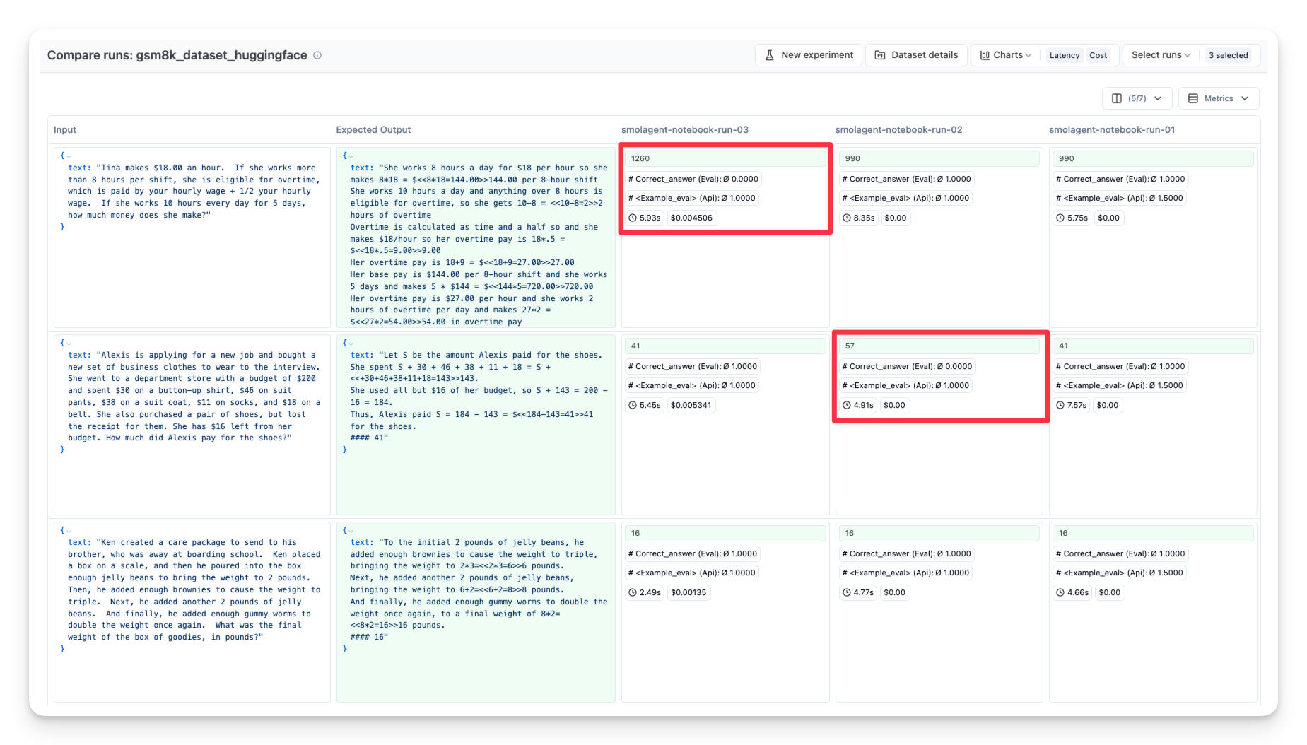
Task: Click the $0.004506 cost badge
Action: pyautogui.click(x=691, y=218)
